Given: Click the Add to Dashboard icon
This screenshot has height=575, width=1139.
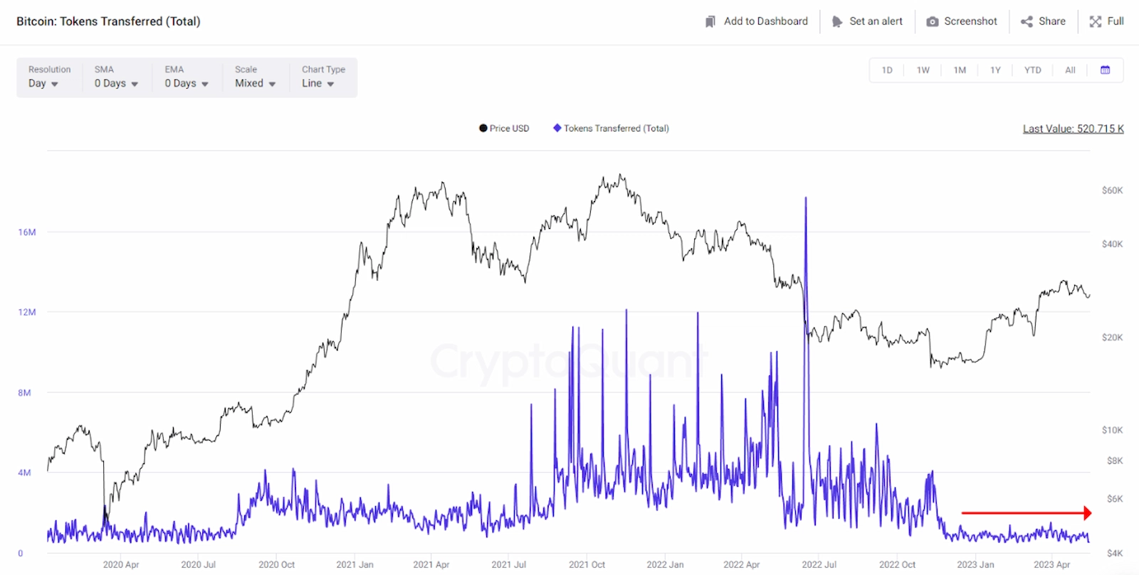Looking at the screenshot, I should point(710,21).
